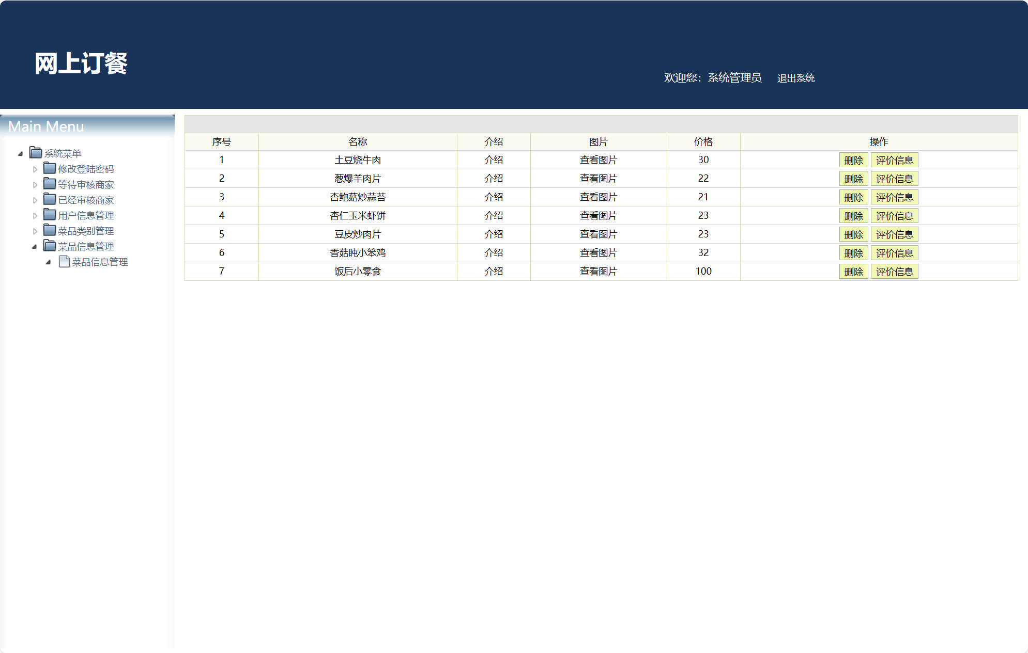Click the 等待审核商家 folder icon
The image size is (1028, 653).
pos(49,184)
